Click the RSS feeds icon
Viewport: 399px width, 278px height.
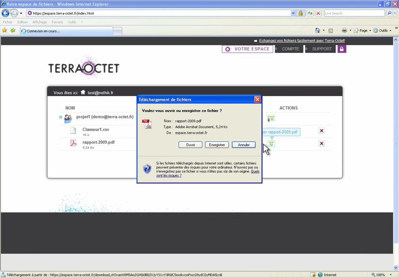coord(331,31)
